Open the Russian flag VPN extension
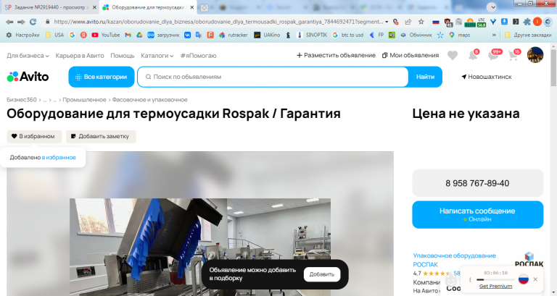 [436, 22]
